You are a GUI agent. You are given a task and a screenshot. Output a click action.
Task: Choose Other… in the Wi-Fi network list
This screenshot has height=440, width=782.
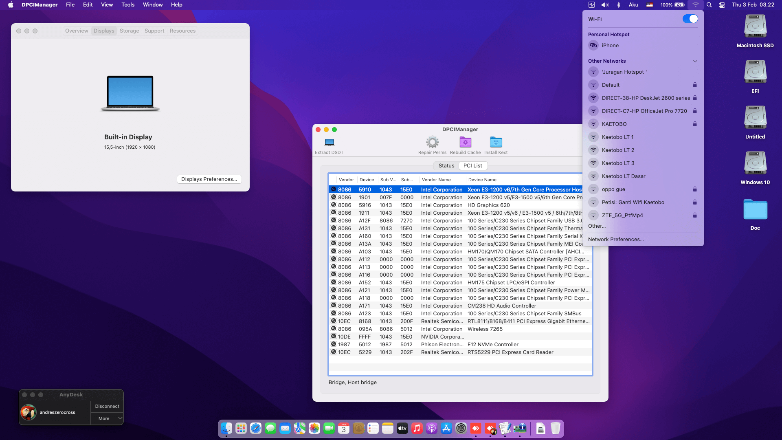(597, 226)
